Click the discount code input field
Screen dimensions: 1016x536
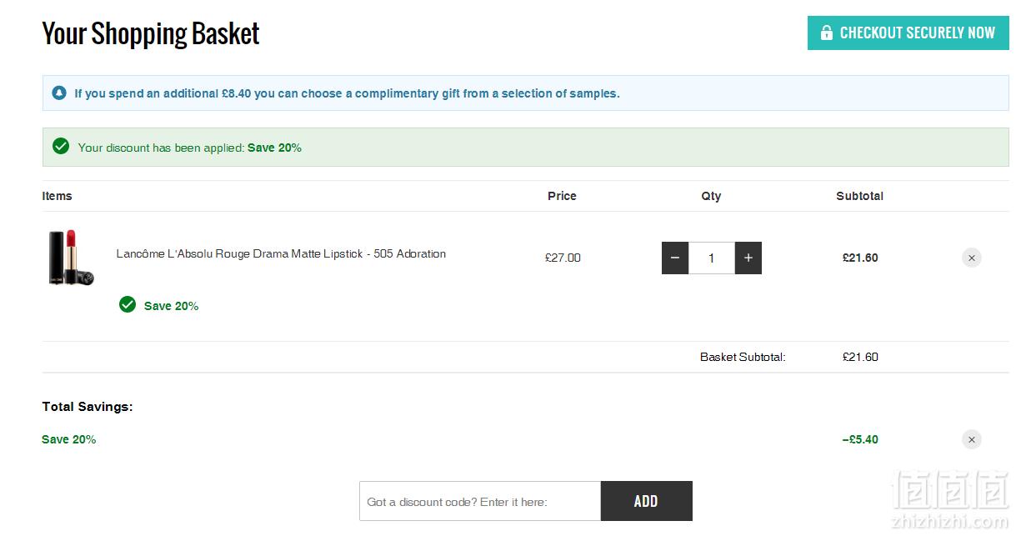(x=480, y=501)
